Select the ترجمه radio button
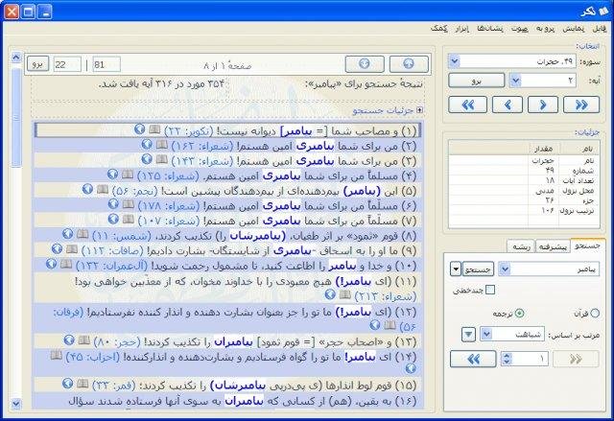This screenshot has height=421, width=614. [521, 312]
